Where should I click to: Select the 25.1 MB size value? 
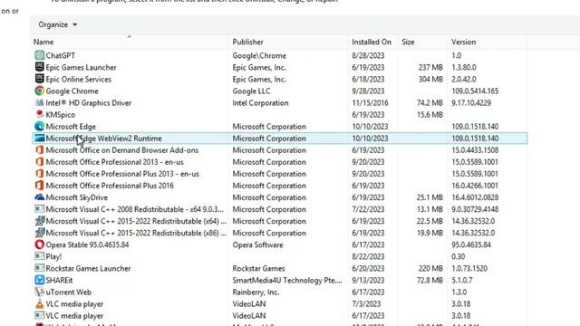(x=430, y=197)
